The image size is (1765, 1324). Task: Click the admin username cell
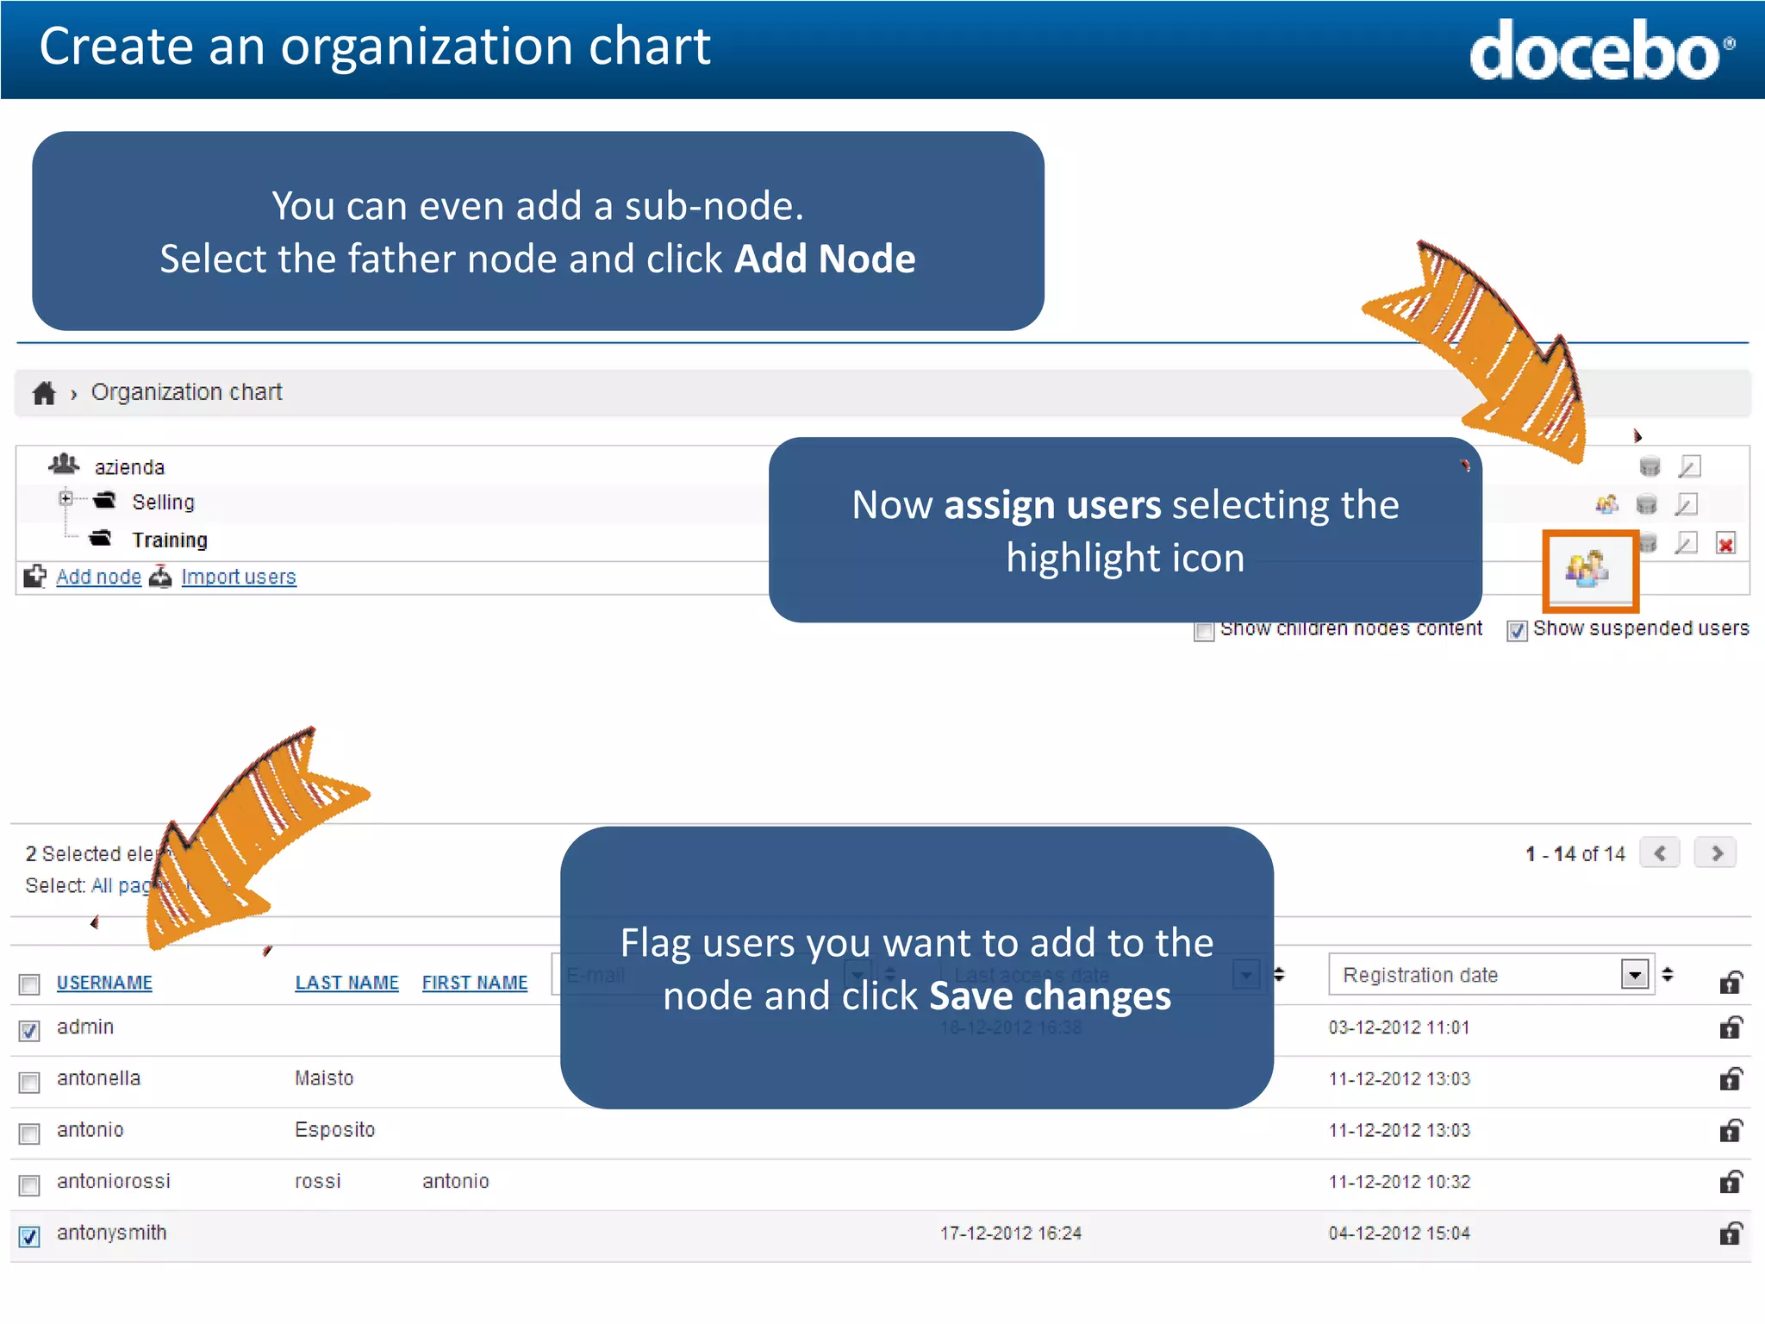click(85, 1027)
